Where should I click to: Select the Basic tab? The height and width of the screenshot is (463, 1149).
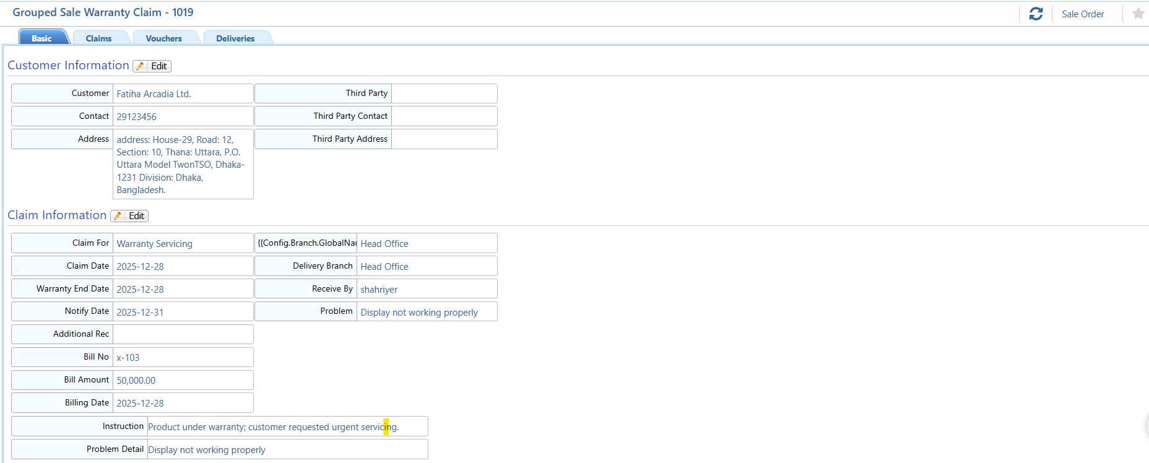[x=41, y=38]
